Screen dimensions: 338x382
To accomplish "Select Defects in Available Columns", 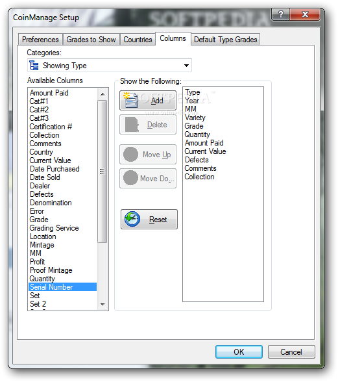I will [x=63, y=194].
